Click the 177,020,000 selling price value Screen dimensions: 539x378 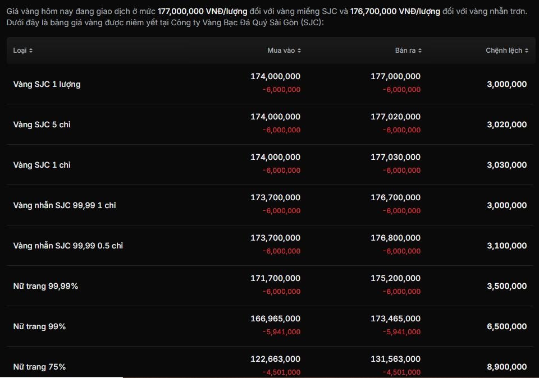tap(395, 117)
